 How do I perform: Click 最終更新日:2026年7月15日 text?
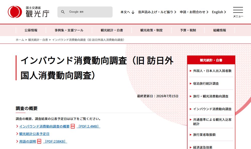[x=158, y=96]
